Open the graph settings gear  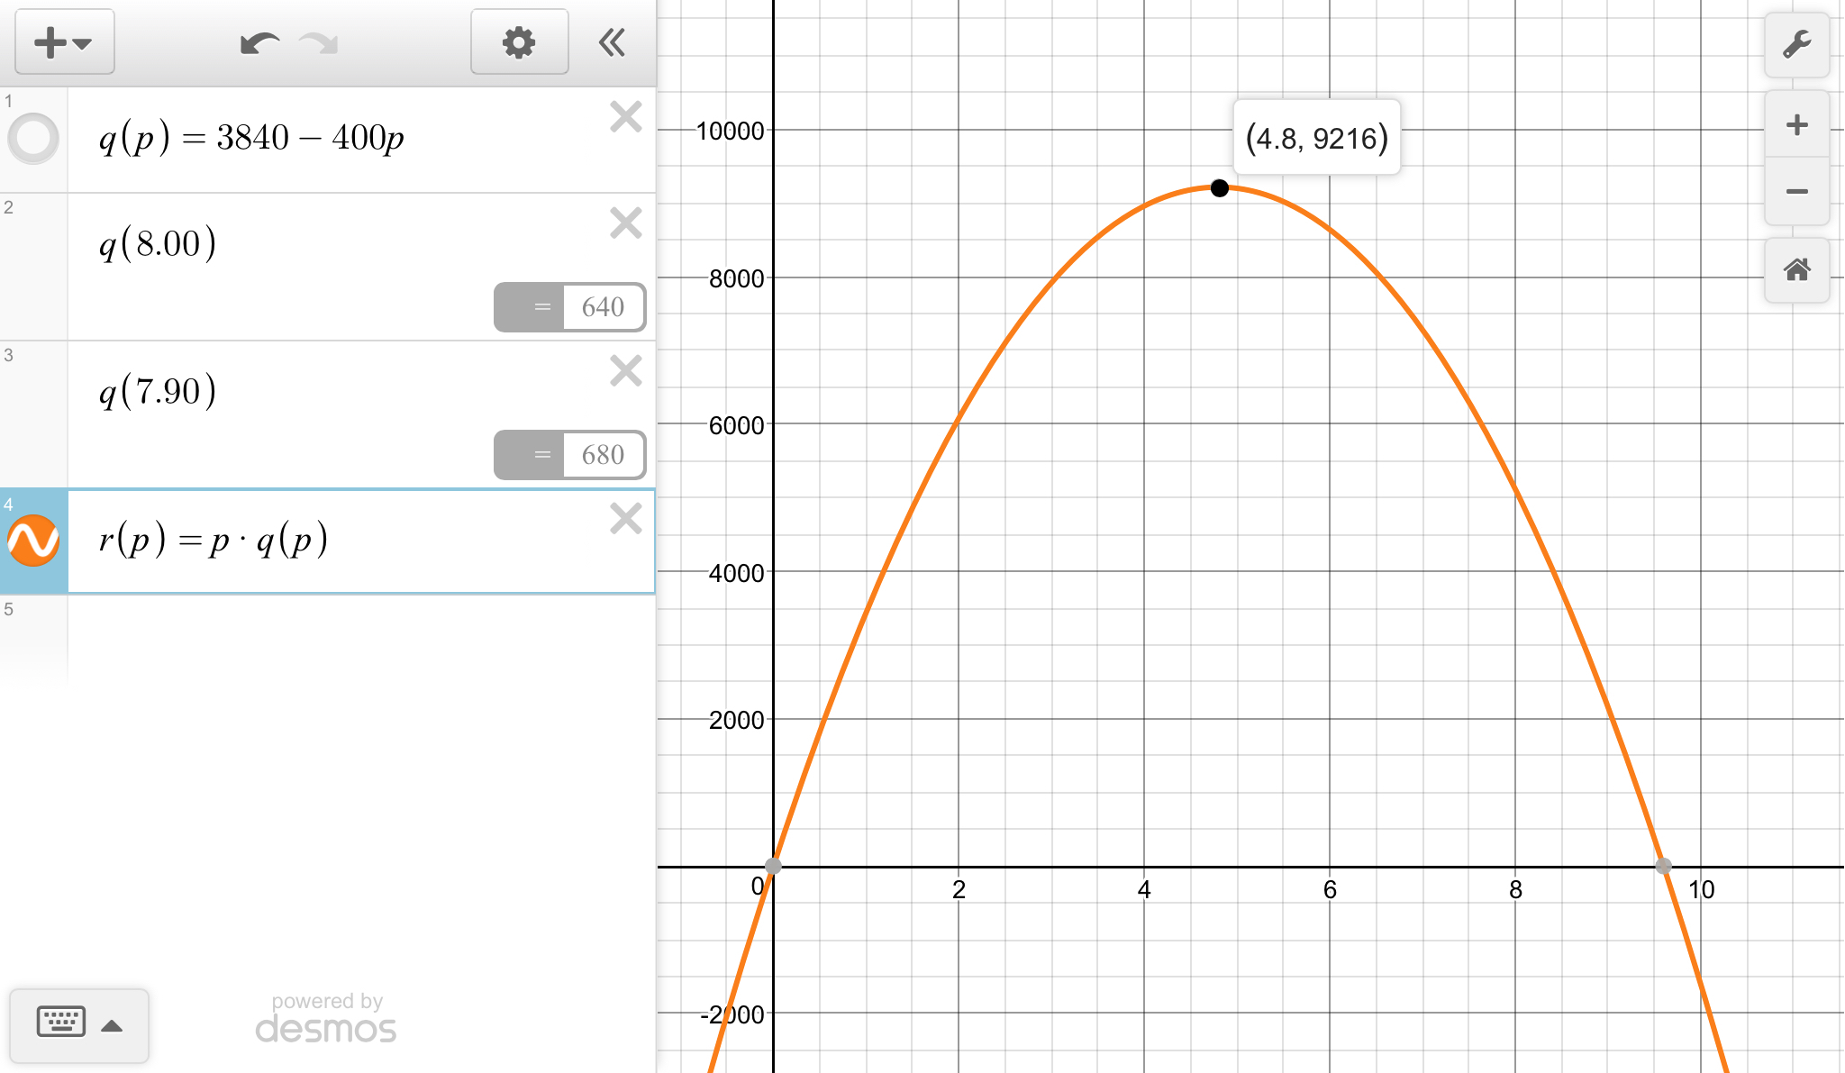519,42
